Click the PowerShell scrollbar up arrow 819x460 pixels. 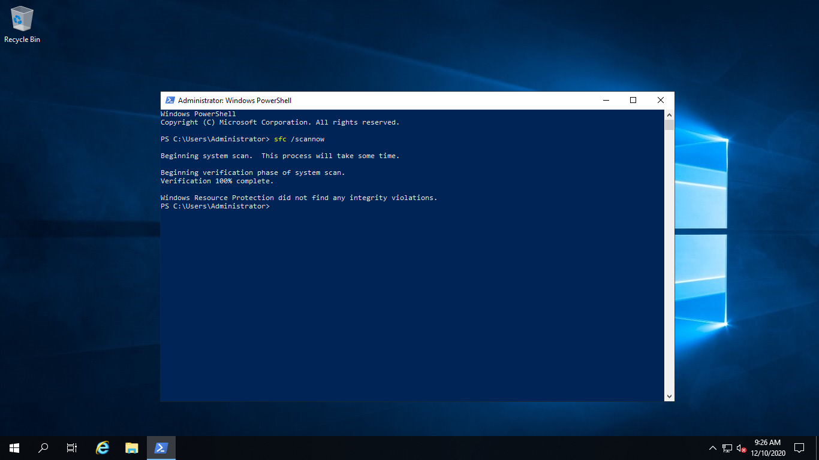(x=669, y=114)
